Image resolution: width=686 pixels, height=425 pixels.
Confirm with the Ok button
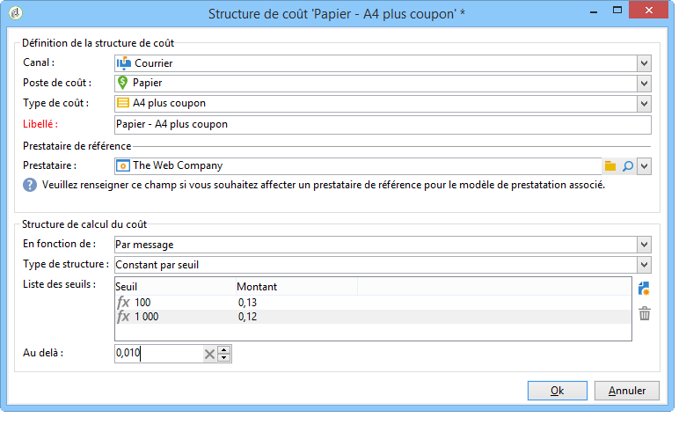tap(557, 391)
